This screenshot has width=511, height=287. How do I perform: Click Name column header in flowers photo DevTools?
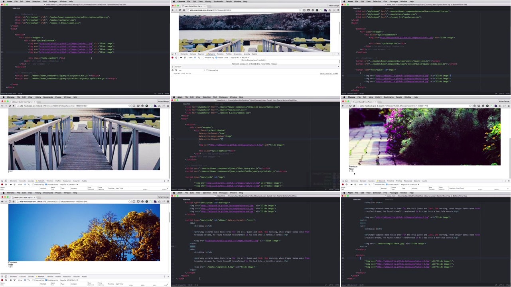click(343, 187)
